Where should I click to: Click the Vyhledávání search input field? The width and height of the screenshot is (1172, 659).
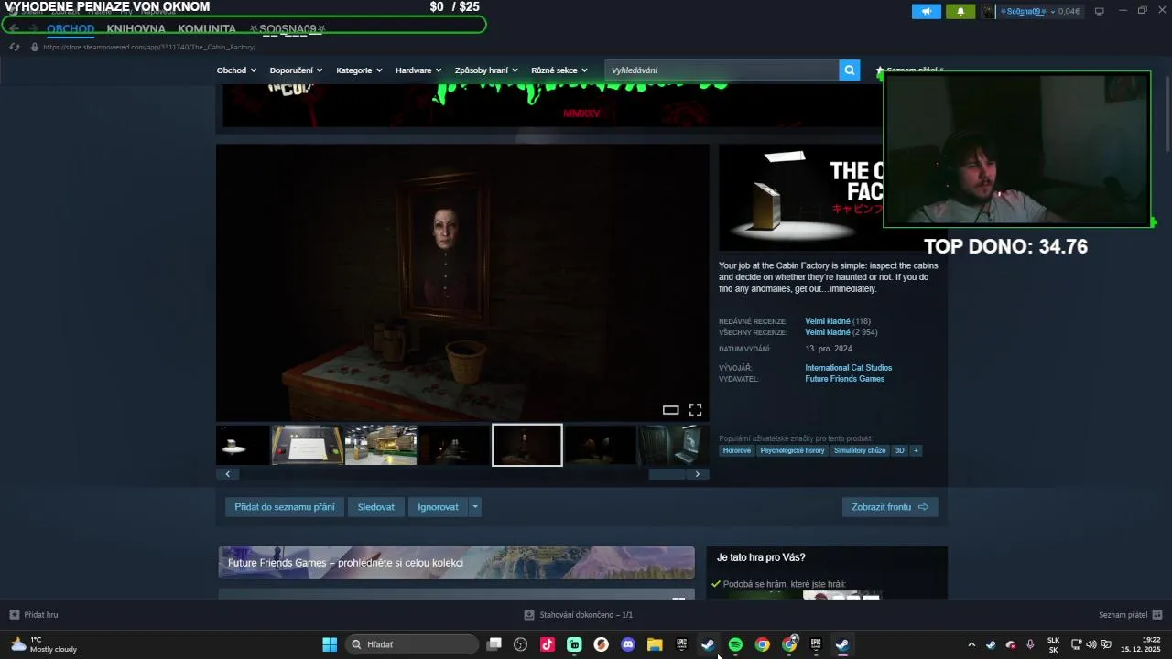[722, 70]
